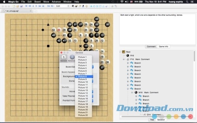Select the square mark tool

100,6
